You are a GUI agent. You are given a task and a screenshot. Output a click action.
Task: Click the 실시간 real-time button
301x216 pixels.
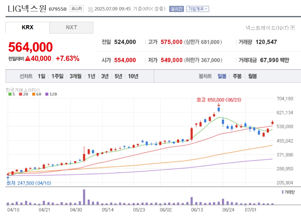177,9
